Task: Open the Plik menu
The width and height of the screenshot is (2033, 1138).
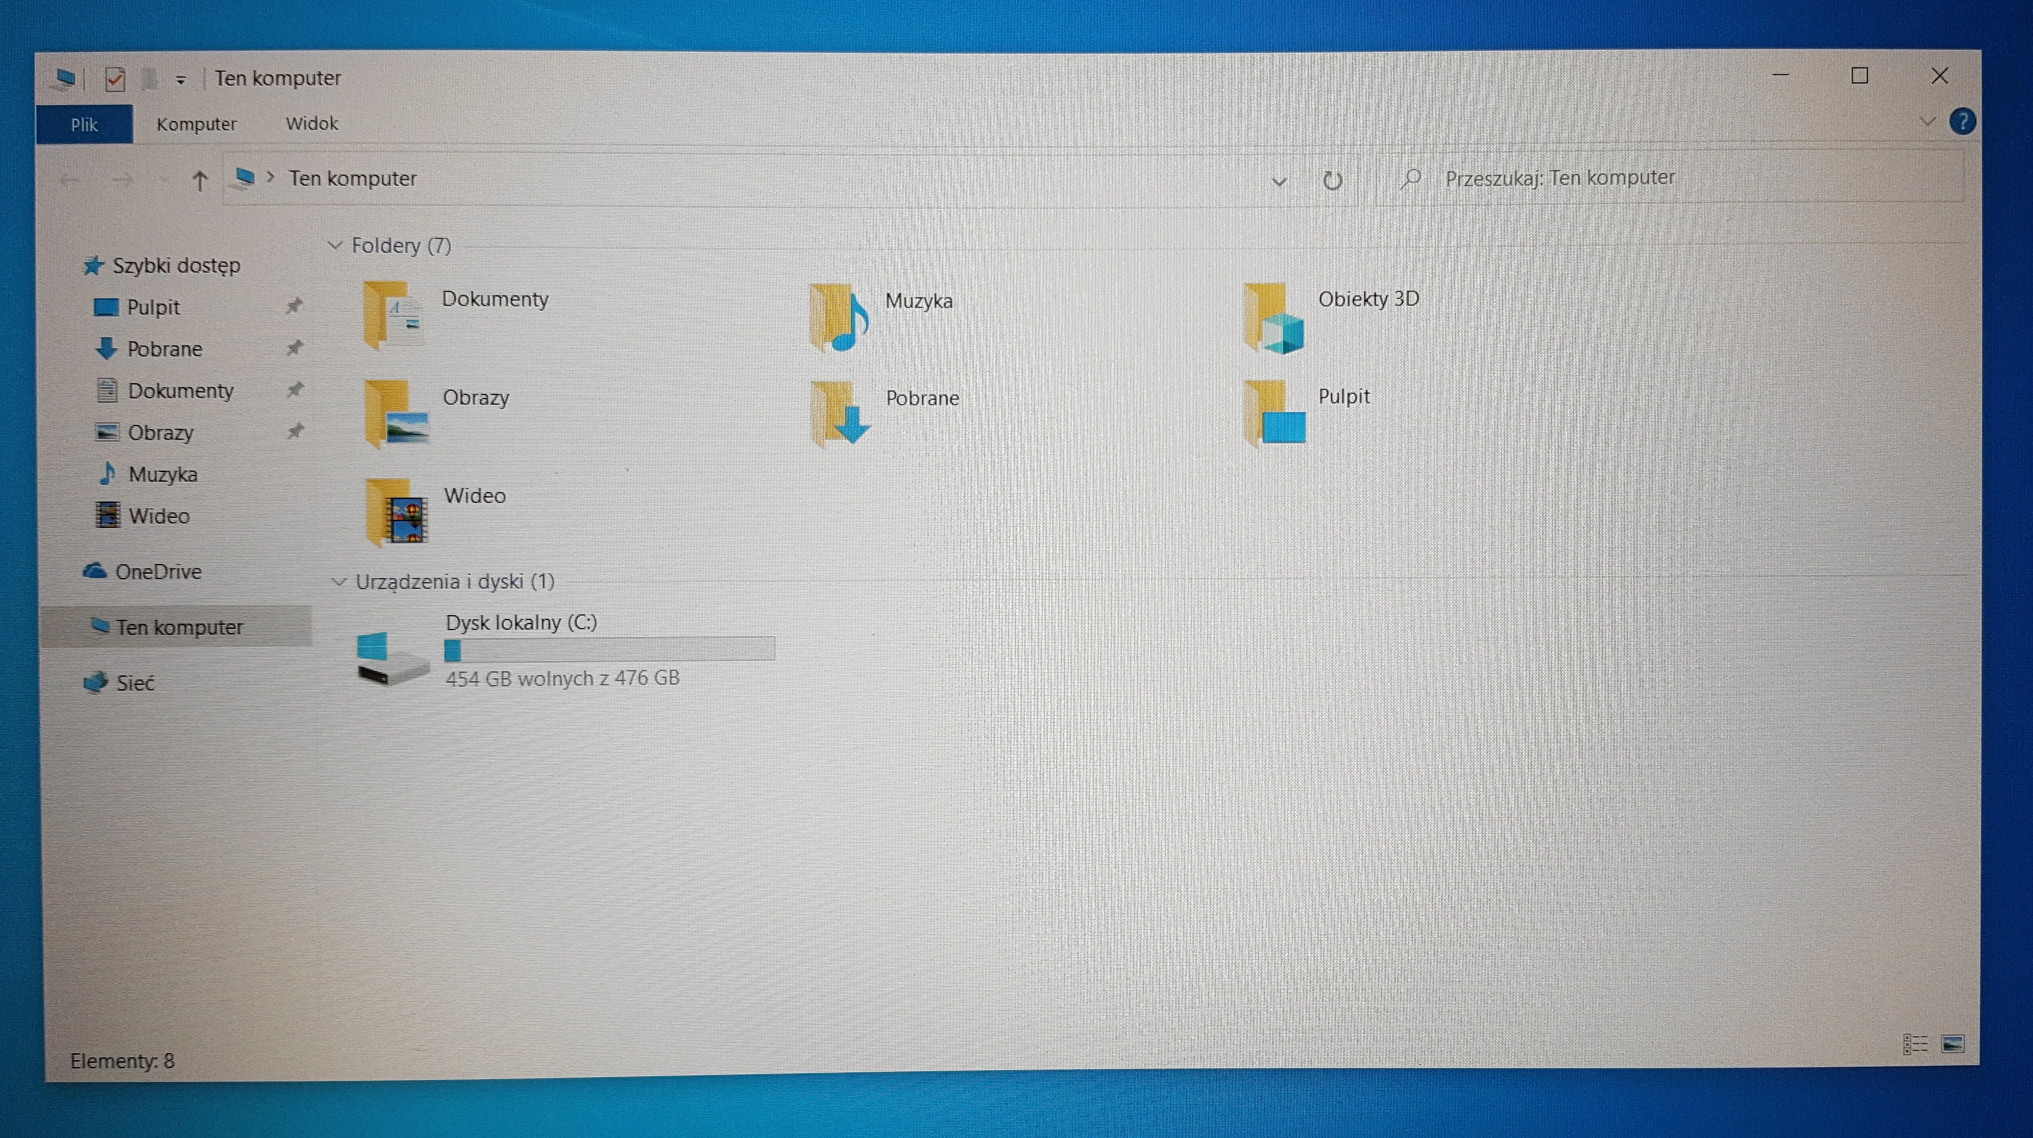Action: [x=85, y=124]
